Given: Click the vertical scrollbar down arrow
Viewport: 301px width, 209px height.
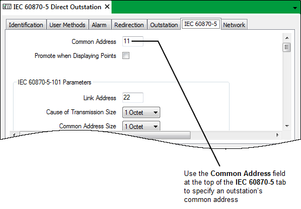Looking at the screenshot, I should 287,126.
